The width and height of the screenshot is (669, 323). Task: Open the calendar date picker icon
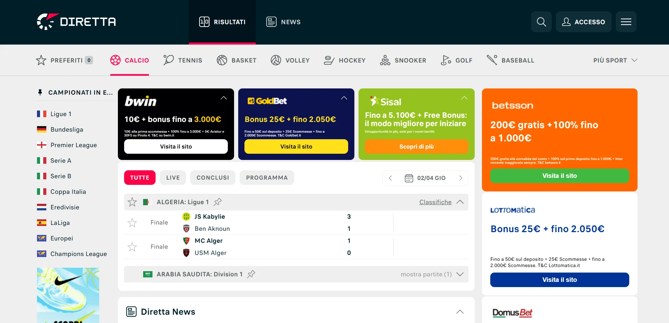[x=409, y=178]
